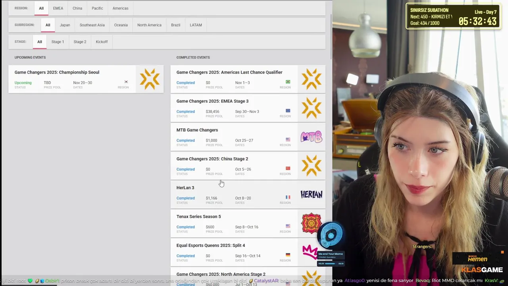Image resolution: width=508 pixels, height=286 pixels.
Task: Click South Korea flag on Championship Seoul
Action: click(126, 82)
